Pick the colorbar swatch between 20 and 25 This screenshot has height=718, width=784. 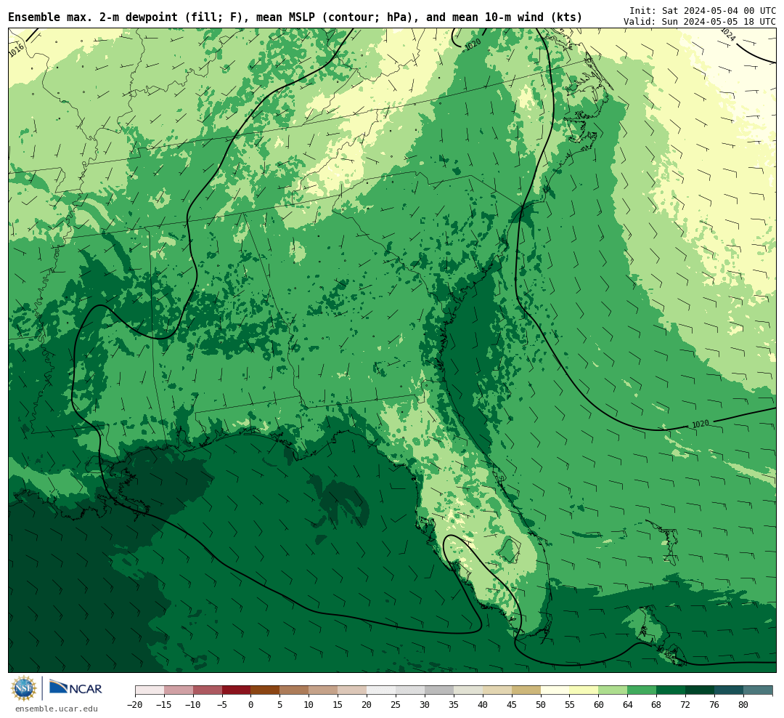[x=382, y=690]
